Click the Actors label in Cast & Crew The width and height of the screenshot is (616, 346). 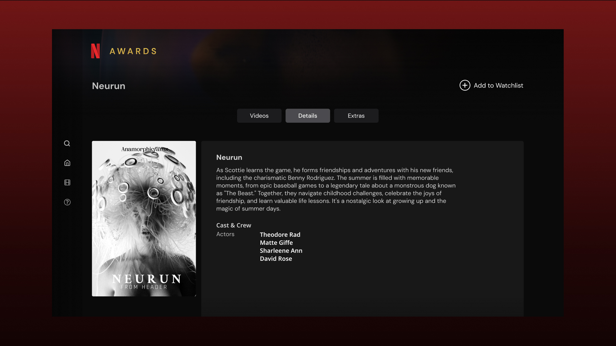(225, 234)
